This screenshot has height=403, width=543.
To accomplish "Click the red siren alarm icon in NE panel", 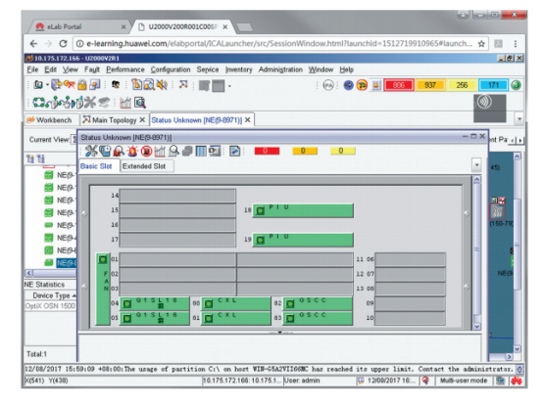I will 132,151.
